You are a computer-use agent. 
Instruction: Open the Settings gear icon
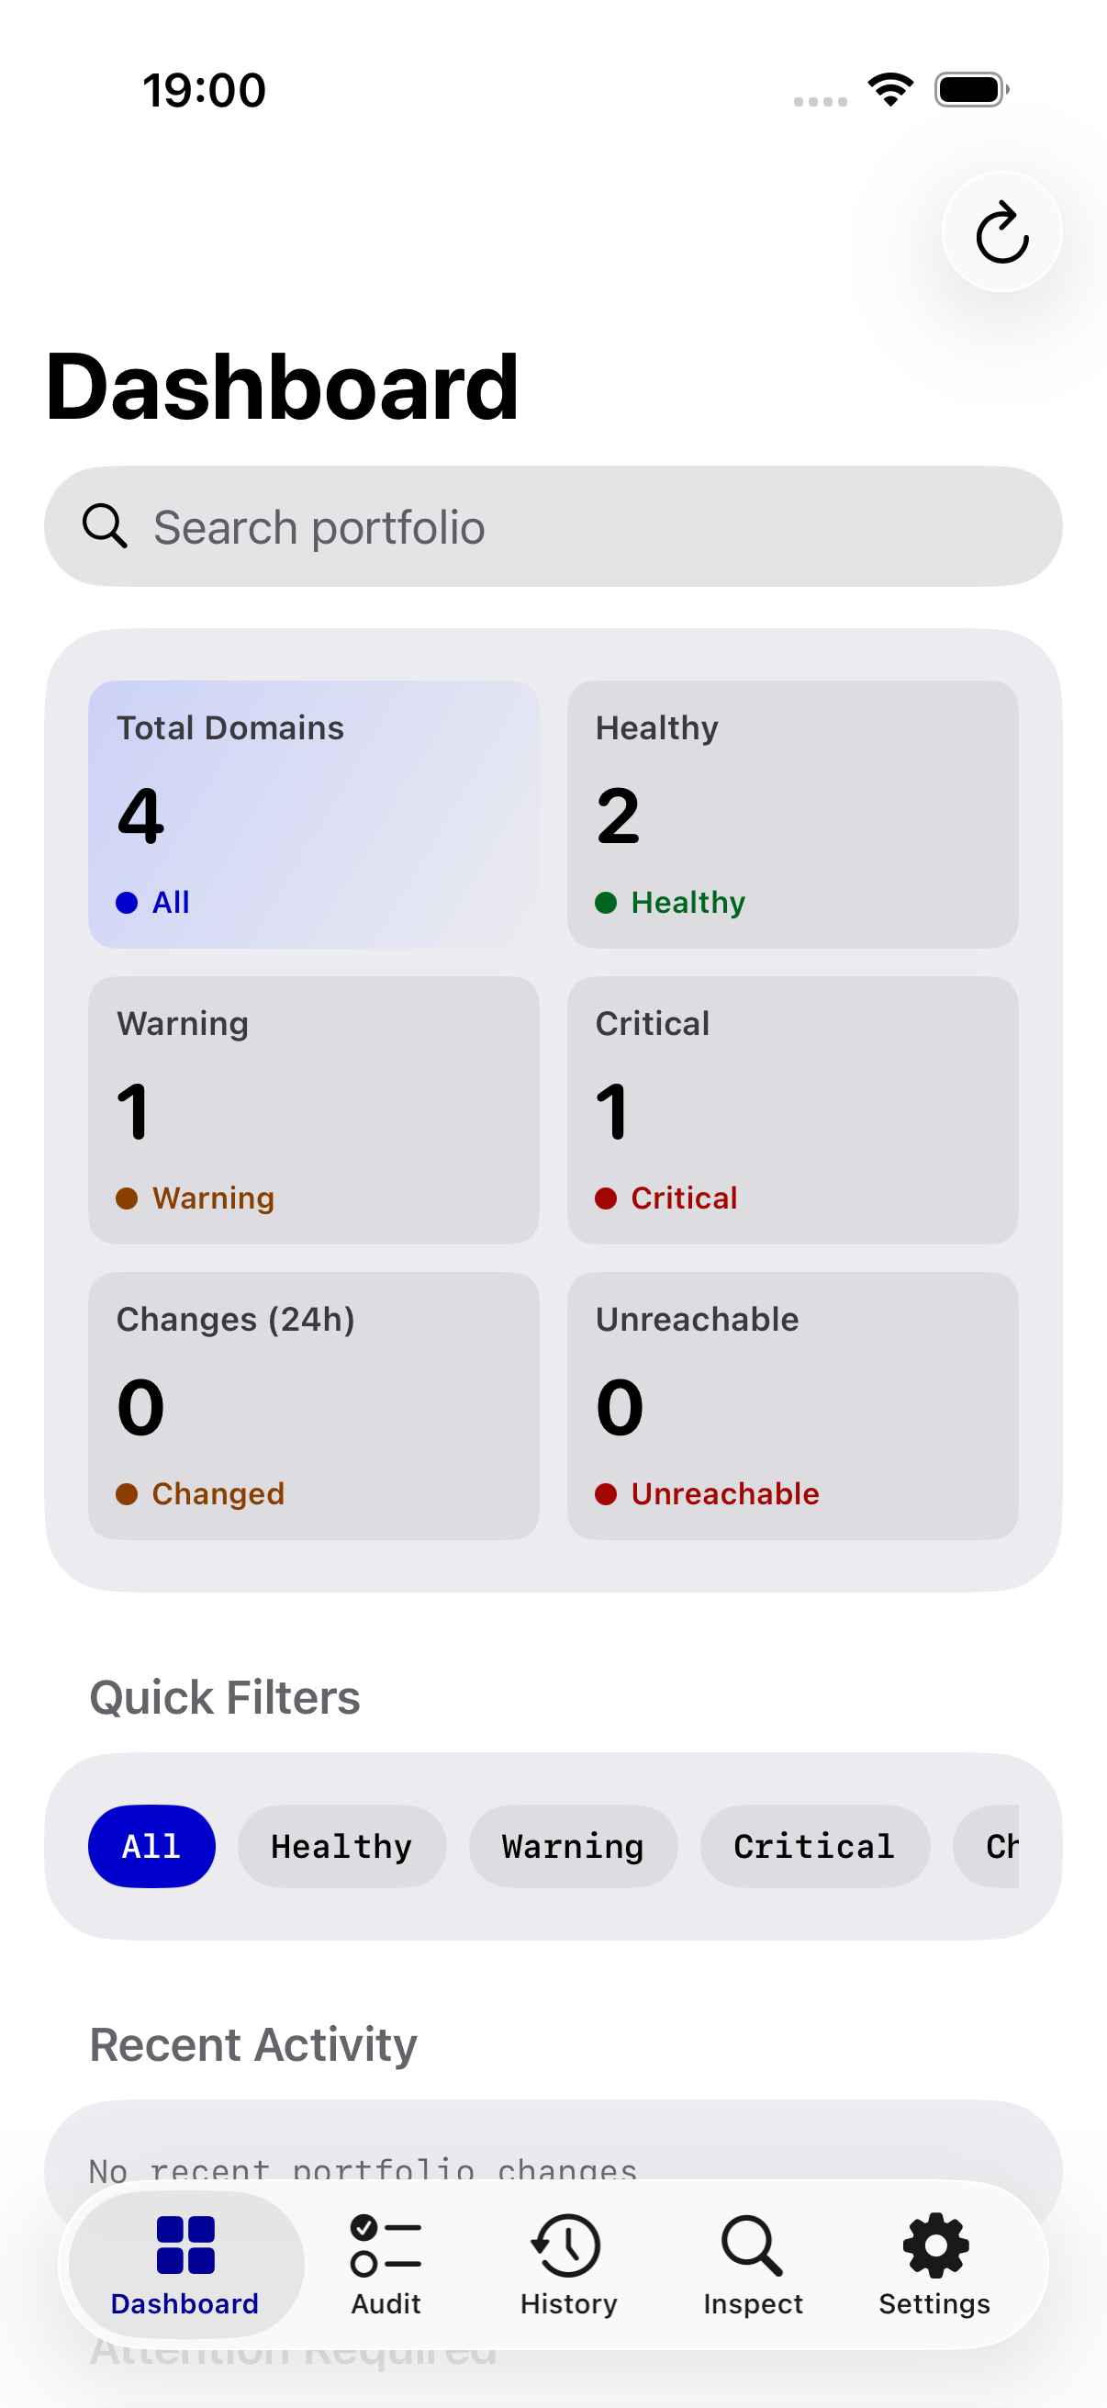coord(935,2245)
